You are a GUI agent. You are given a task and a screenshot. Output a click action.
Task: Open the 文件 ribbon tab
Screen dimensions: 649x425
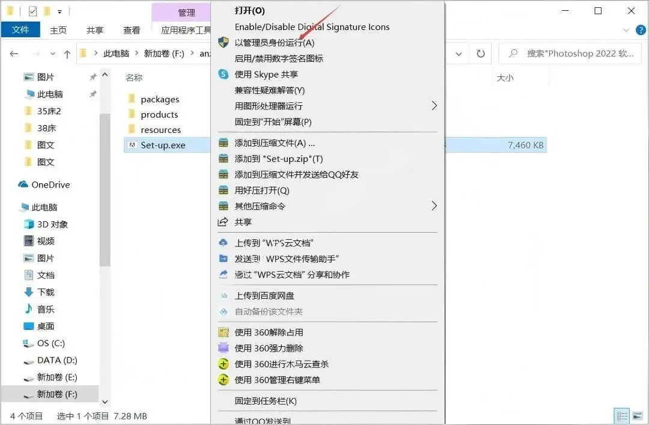(20, 29)
